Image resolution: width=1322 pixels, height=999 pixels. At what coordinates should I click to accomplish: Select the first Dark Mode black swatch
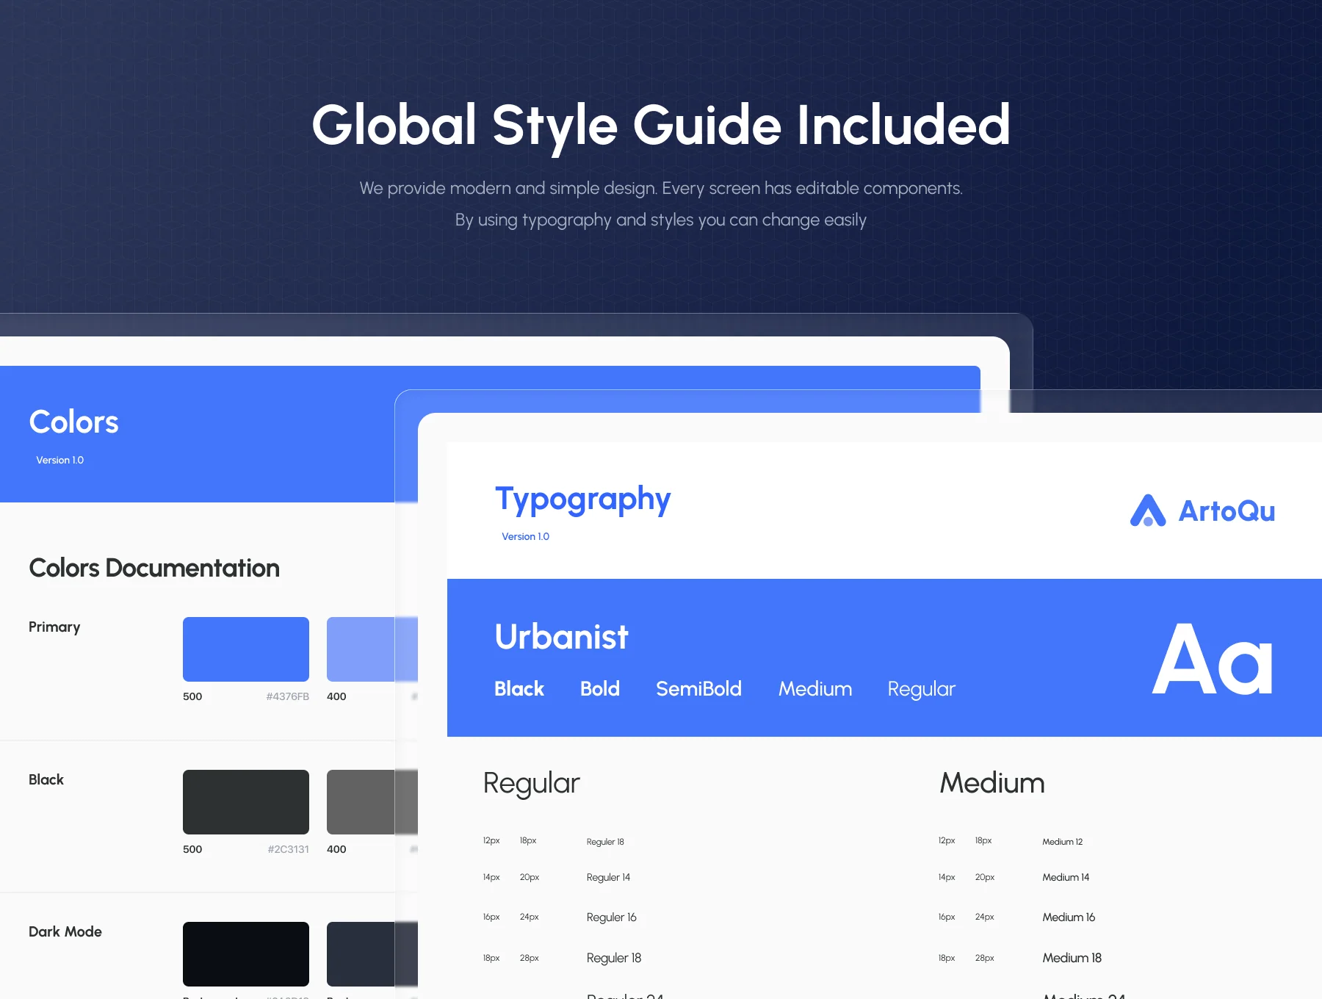(246, 954)
